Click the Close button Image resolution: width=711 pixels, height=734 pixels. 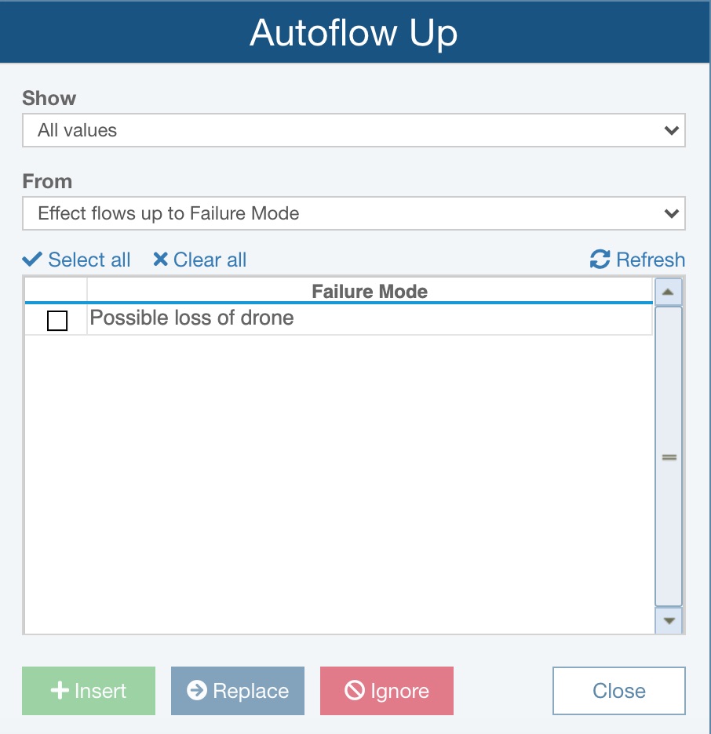618,690
